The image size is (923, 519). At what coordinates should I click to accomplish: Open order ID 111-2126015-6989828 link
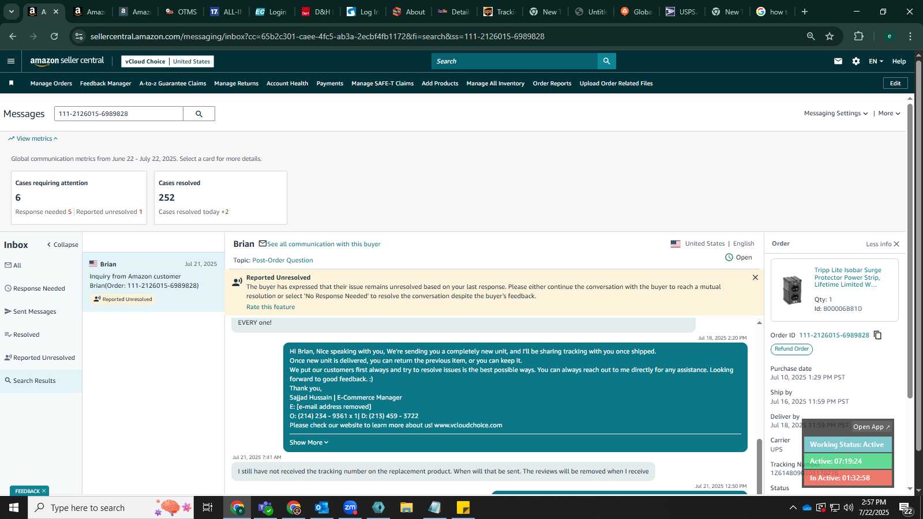coord(834,335)
